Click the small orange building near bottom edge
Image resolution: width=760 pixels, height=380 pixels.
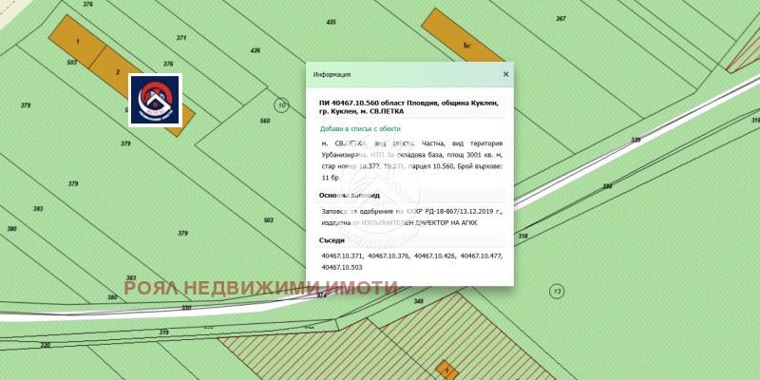tap(446, 370)
